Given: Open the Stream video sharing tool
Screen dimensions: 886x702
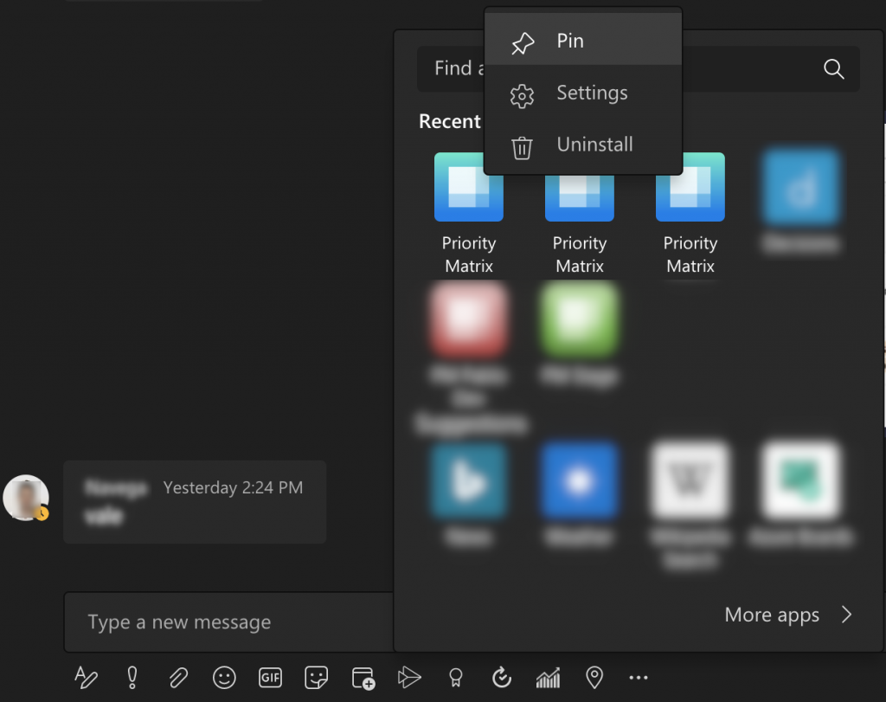Looking at the screenshot, I should pos(409,678).
